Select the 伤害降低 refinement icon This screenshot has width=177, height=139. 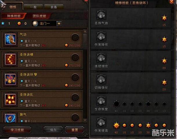tap(101, 36)
